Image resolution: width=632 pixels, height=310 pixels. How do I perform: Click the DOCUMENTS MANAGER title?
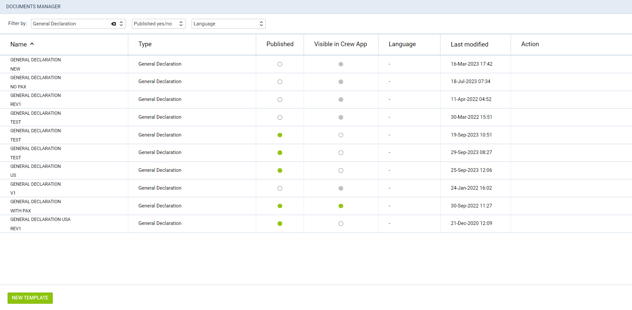click(x=33, y=7)
